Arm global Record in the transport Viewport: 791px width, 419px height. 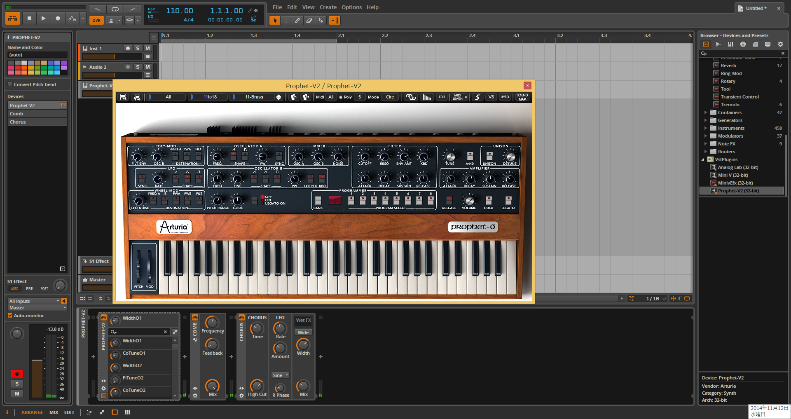pos(58,19)
